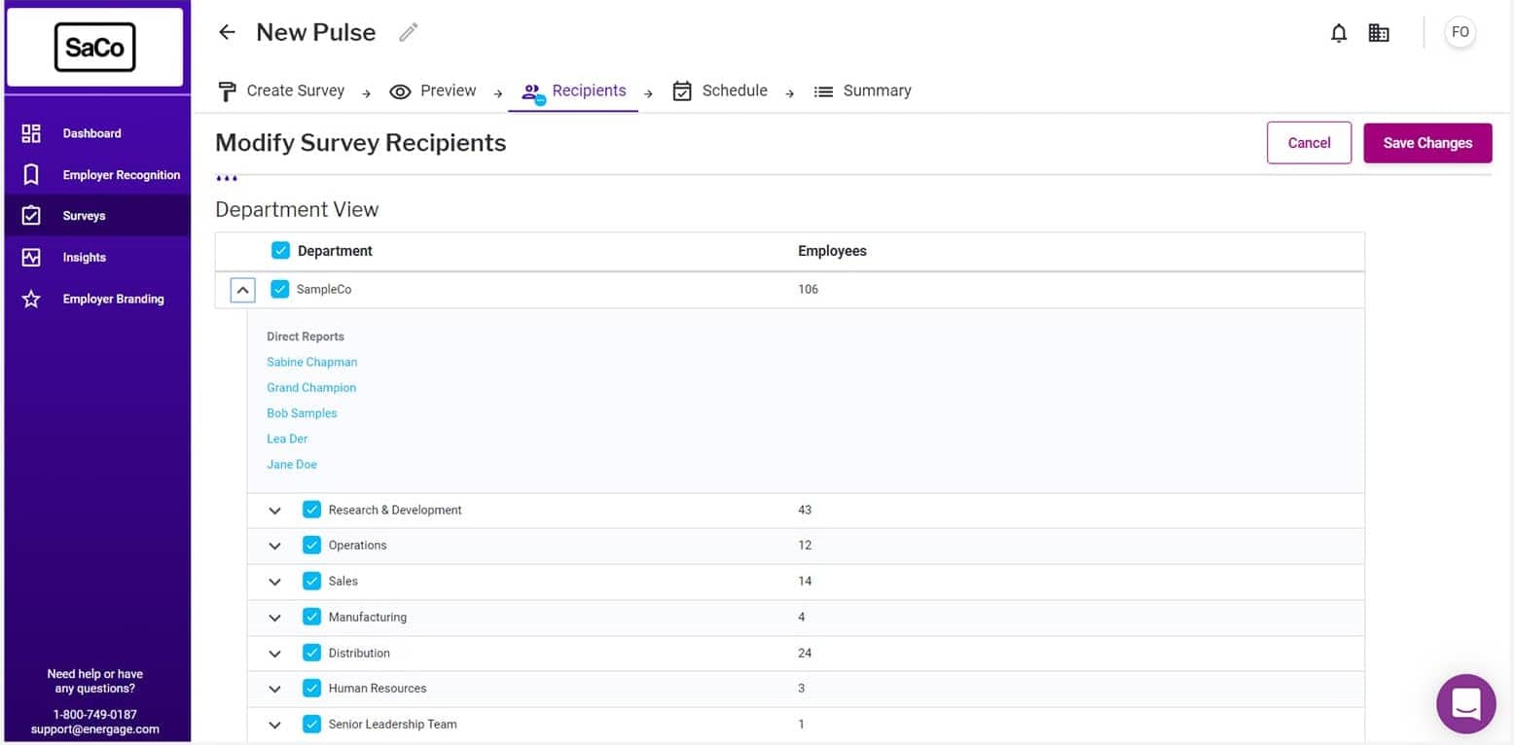Click the Employees column header
1514x745 pixels.
point(832,251)
